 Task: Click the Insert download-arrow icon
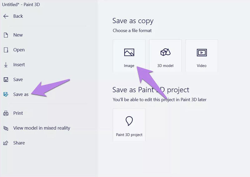(x=6, y=65)
